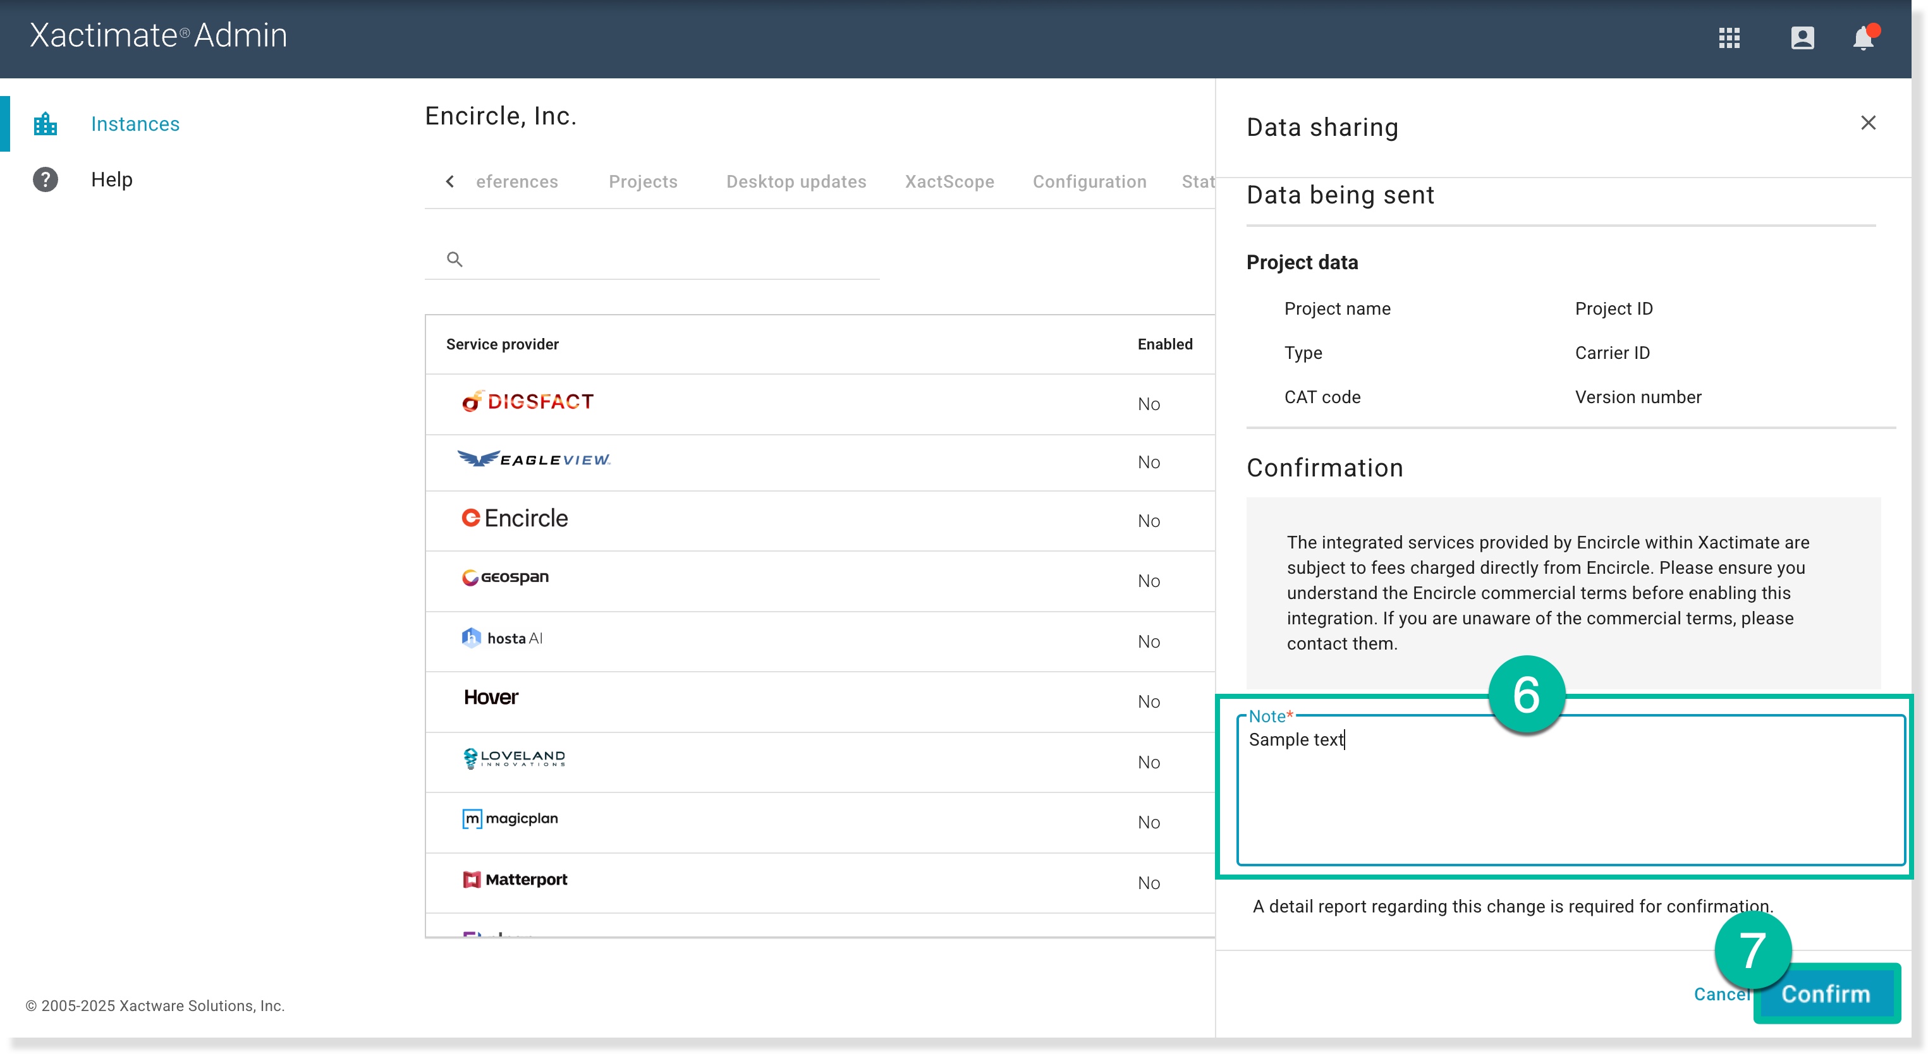Viewport: 1928px width, 1054px height.
Task: Open the apps grid icon
Action: click(1729, 37)
